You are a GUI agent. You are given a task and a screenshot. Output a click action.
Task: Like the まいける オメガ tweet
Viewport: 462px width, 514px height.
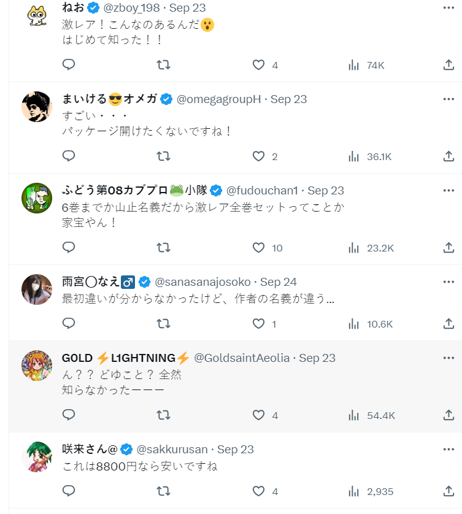coord(259,156)
